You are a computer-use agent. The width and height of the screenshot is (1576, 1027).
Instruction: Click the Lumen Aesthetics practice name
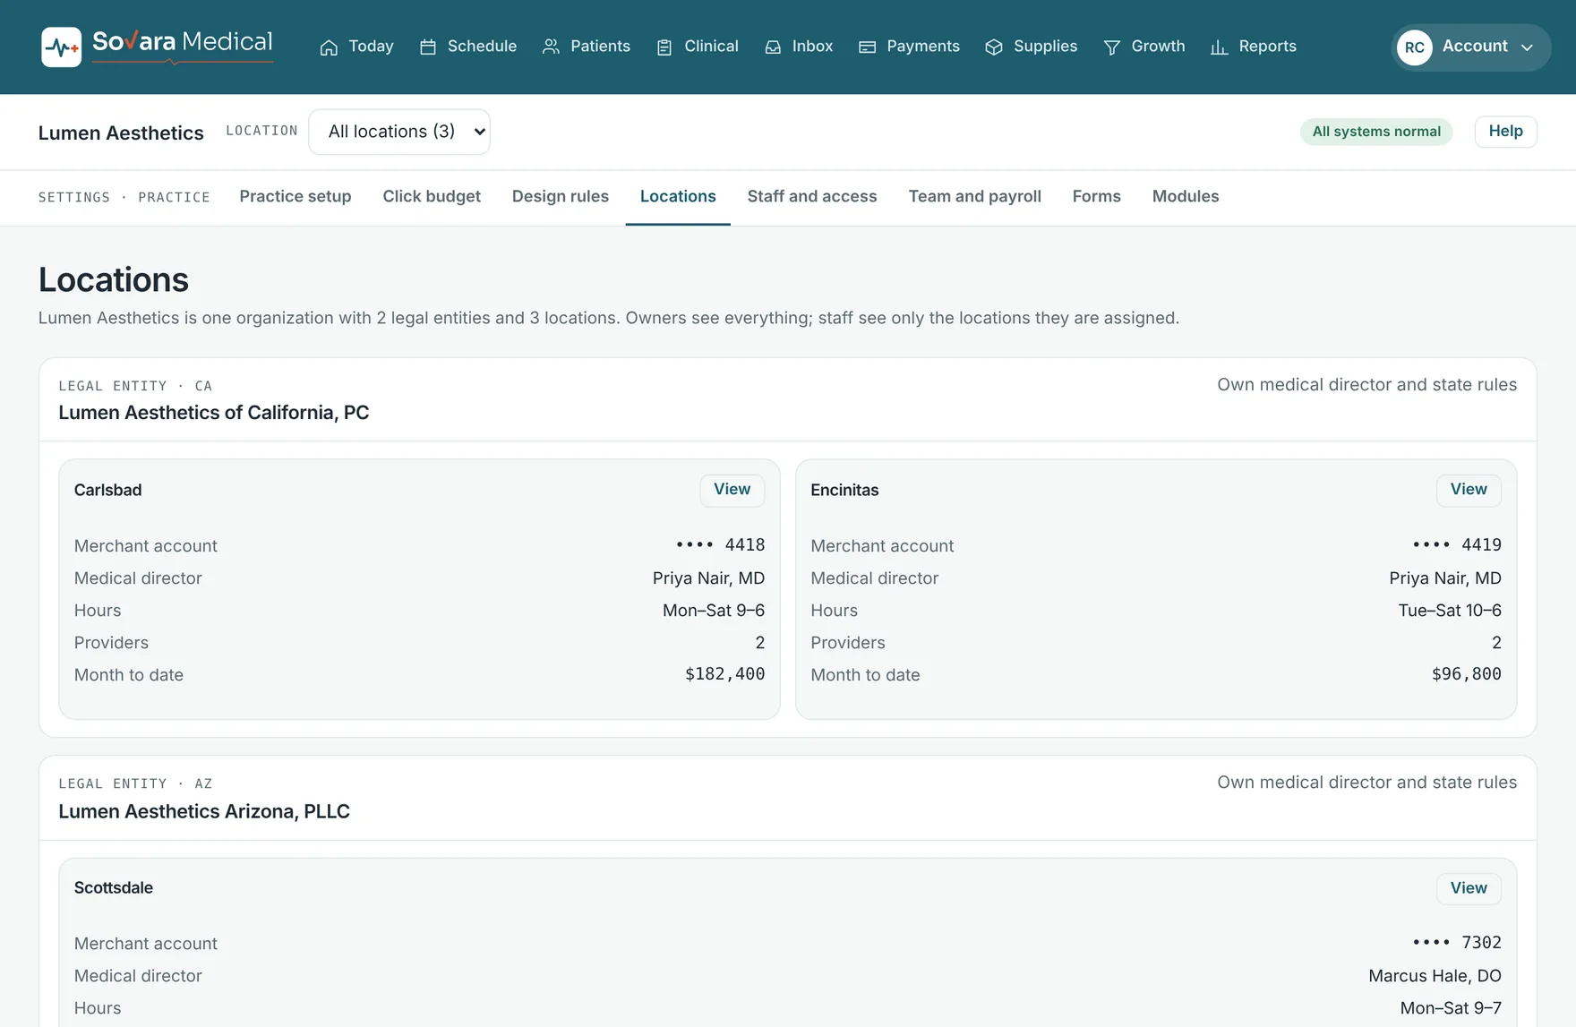click(x=121, y=133)
